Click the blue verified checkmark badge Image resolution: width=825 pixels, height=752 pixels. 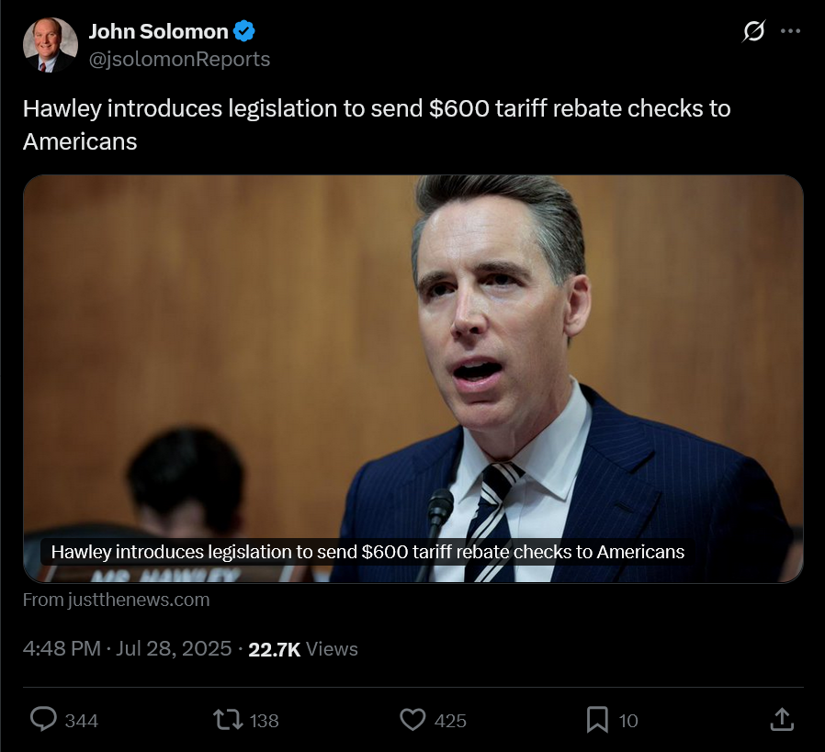coord(244,31)
